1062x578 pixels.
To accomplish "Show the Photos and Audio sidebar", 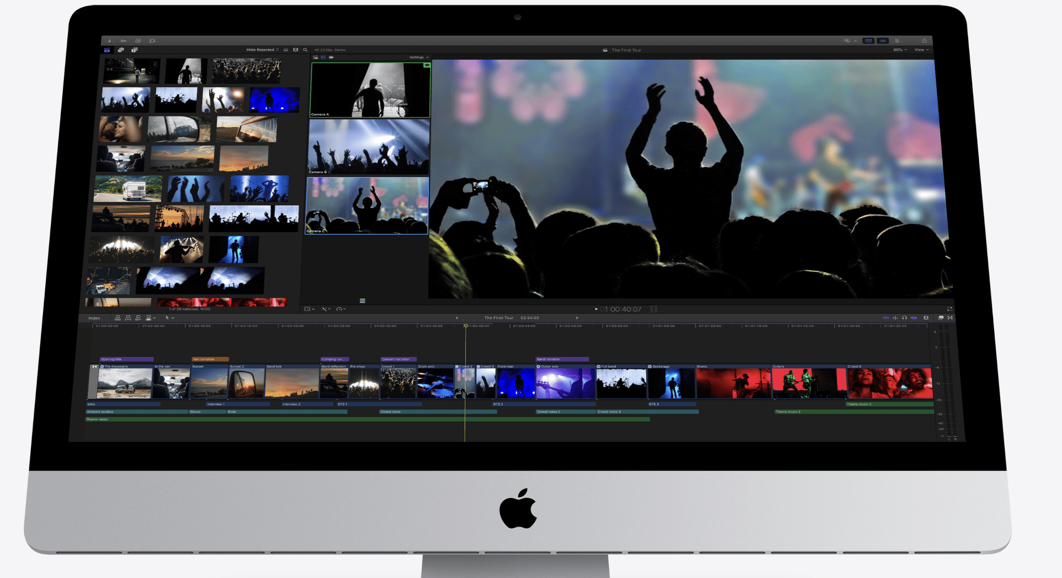I will click(121, 50).
